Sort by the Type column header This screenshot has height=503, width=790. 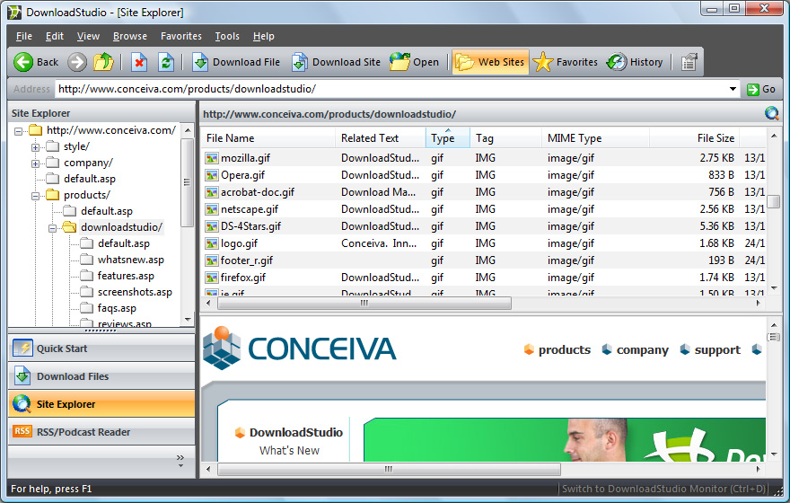coord(447,138)
